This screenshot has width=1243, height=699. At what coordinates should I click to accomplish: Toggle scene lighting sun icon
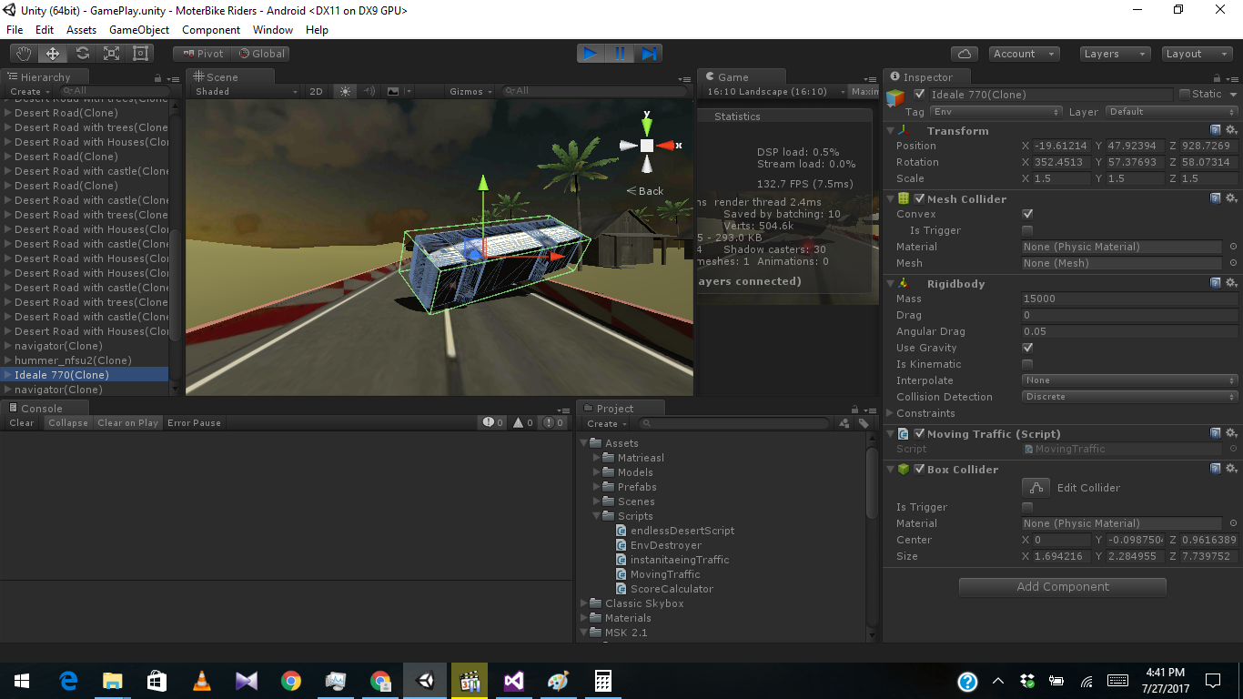point(345,91)
